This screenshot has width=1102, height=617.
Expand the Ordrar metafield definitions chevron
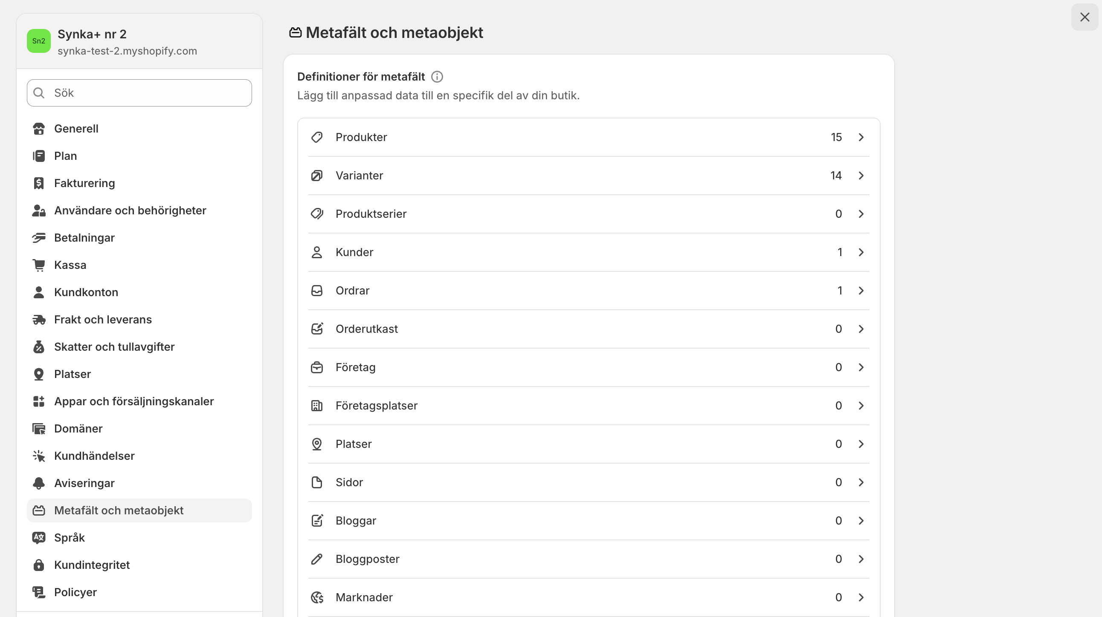point(861,291)
